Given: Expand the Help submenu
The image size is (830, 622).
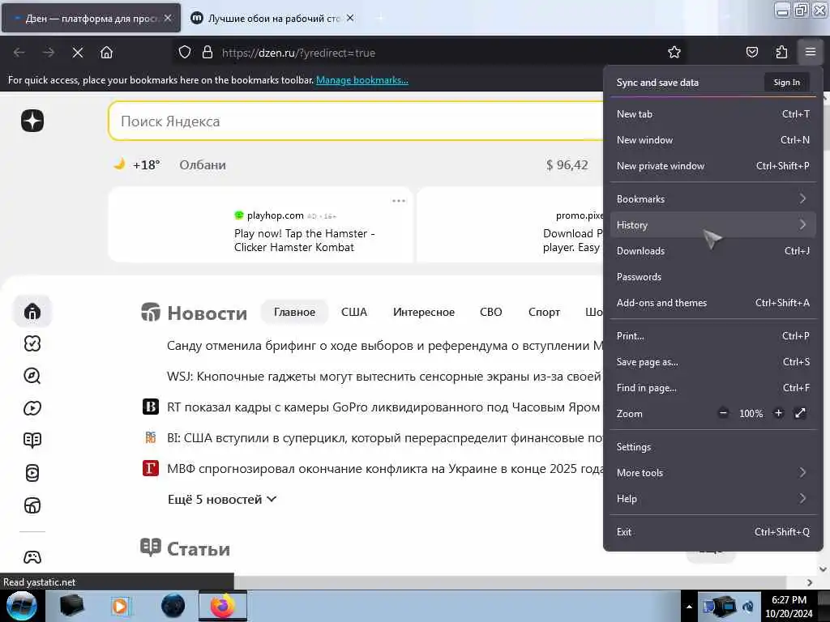Looking at the screenshot, I should click(712, 499).
